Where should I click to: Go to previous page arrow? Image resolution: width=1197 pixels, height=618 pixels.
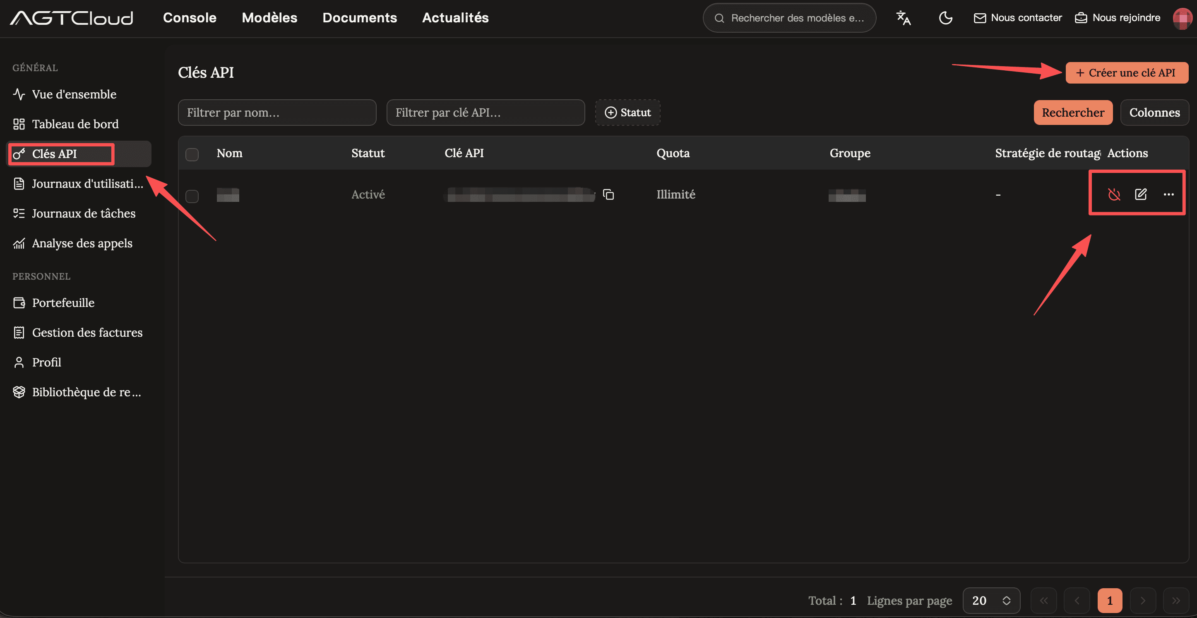tap(1077, 600)
